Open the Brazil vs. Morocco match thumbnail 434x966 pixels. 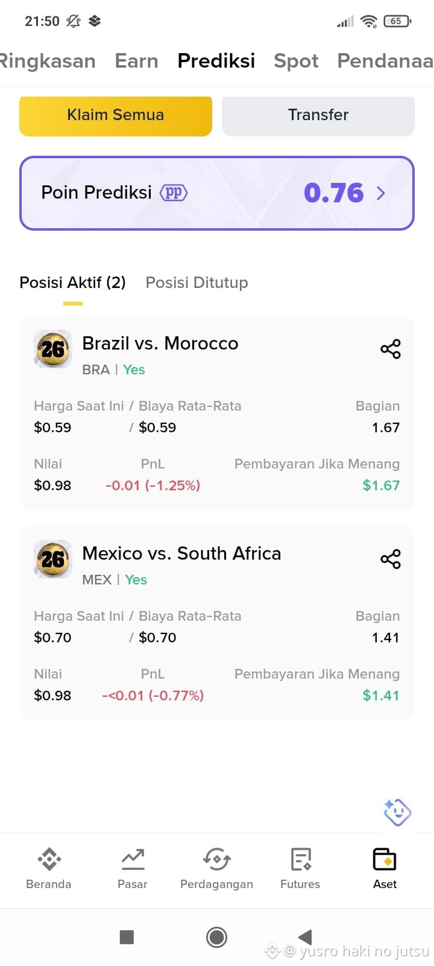tap(53, 349)
